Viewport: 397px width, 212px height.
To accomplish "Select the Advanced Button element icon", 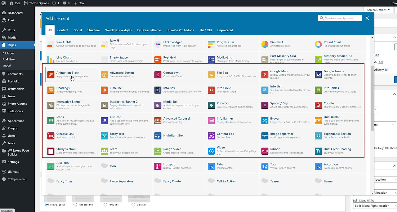I will tap(104, 74).
